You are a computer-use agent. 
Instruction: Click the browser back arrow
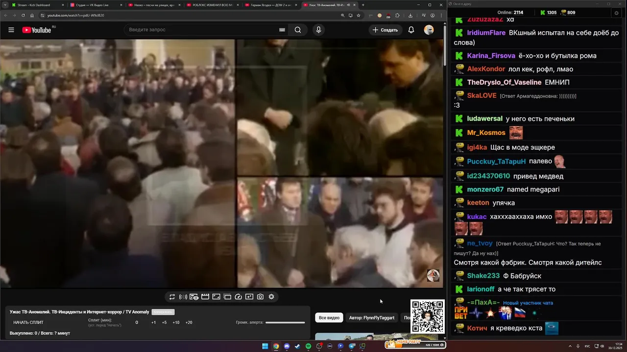[x=5, y=15]
